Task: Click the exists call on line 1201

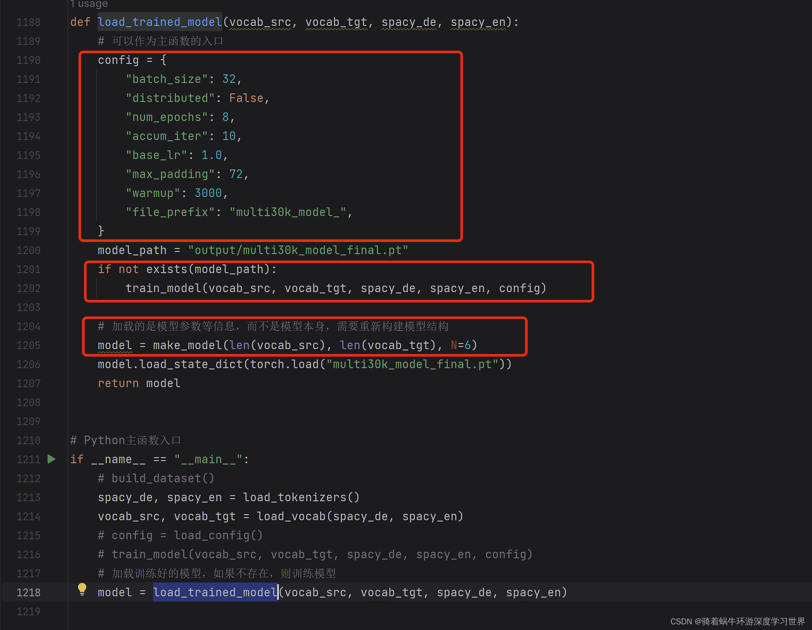Action: click(x=166, y=269)
